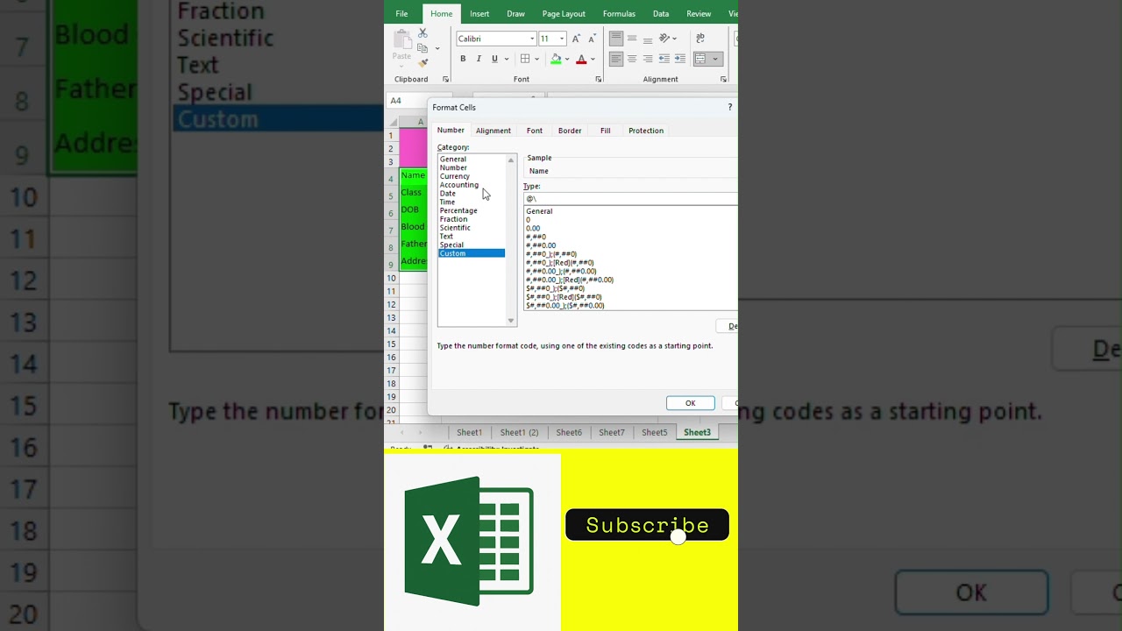Expand the Fill Color dropdown arrow
The height and width of the screenshot is (631, 1122).
[x=568, y=60]
